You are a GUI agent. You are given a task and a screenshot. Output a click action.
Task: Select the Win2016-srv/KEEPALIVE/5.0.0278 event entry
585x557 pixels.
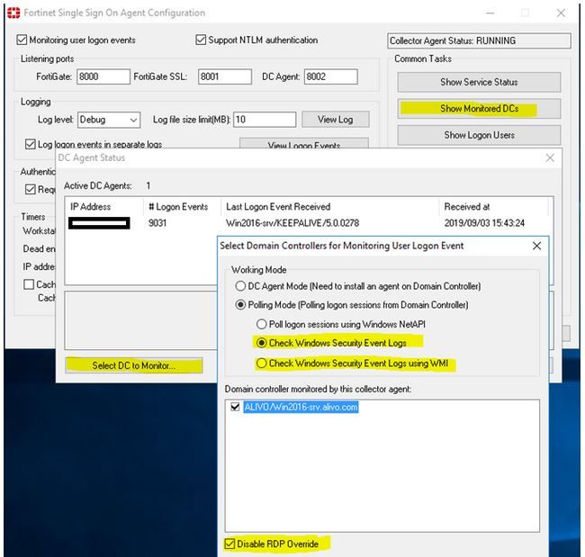tap(292, 223)
